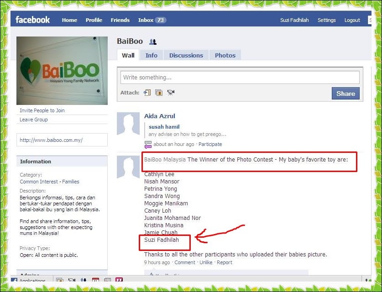Open the pink quote icon in the bottom bar
The width and height of the screenshot is (382, 292).
coord(119,280)
